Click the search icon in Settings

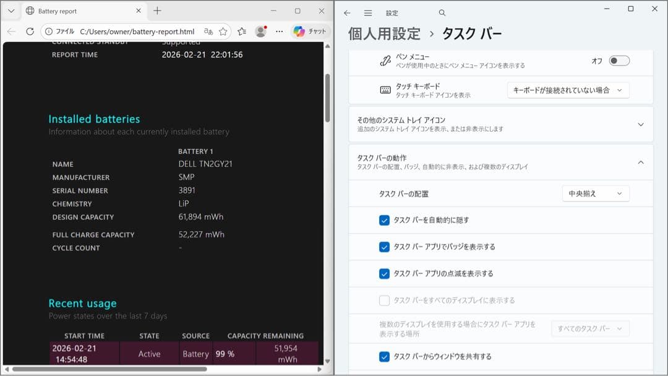coord(442,12)
